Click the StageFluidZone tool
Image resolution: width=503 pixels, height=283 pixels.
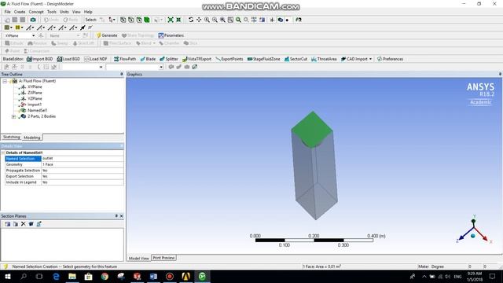pyautogui.click(x=264, y=59)
